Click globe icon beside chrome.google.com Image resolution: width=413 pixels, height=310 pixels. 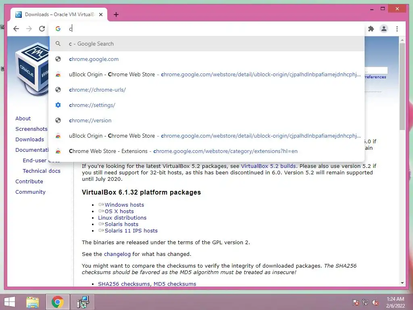click(58, 59)
